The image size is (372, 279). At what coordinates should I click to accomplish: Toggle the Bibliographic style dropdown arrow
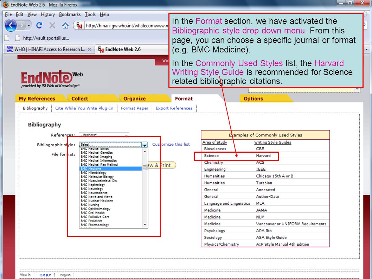coord(145,145)
